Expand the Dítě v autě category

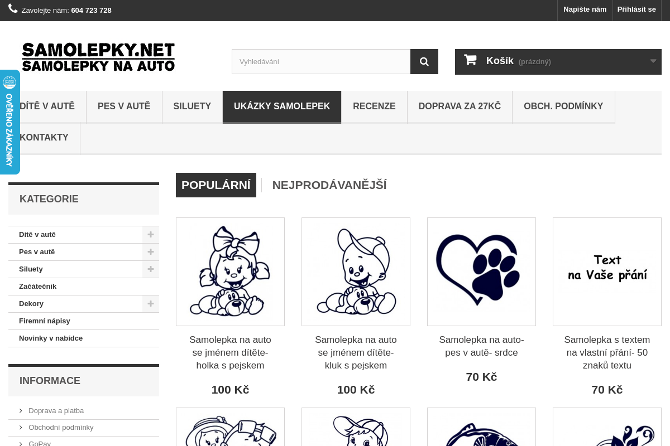(150, 235)
